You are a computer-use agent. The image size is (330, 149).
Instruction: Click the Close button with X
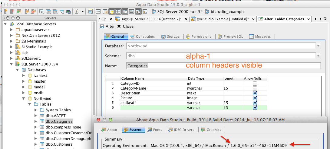(125, 27)
